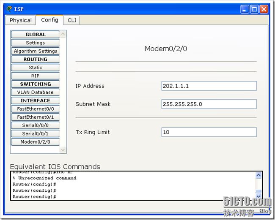Viewport: 275px width, 220px height.
Task: Click IOS commands scroll-up arrow
Action: 258,175
